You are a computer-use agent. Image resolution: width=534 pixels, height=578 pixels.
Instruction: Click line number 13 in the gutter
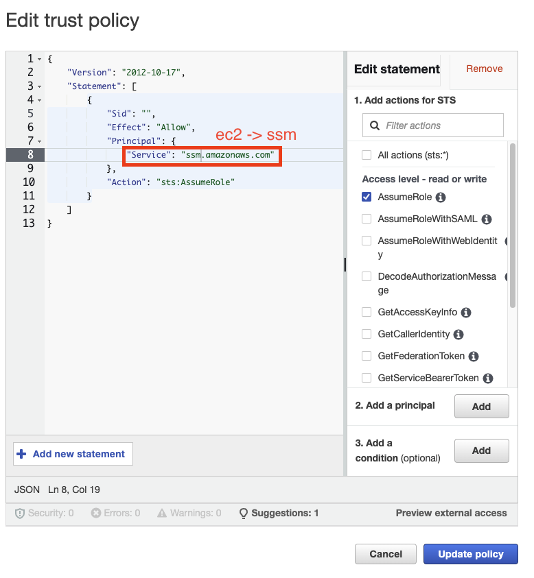click(29, 223)
